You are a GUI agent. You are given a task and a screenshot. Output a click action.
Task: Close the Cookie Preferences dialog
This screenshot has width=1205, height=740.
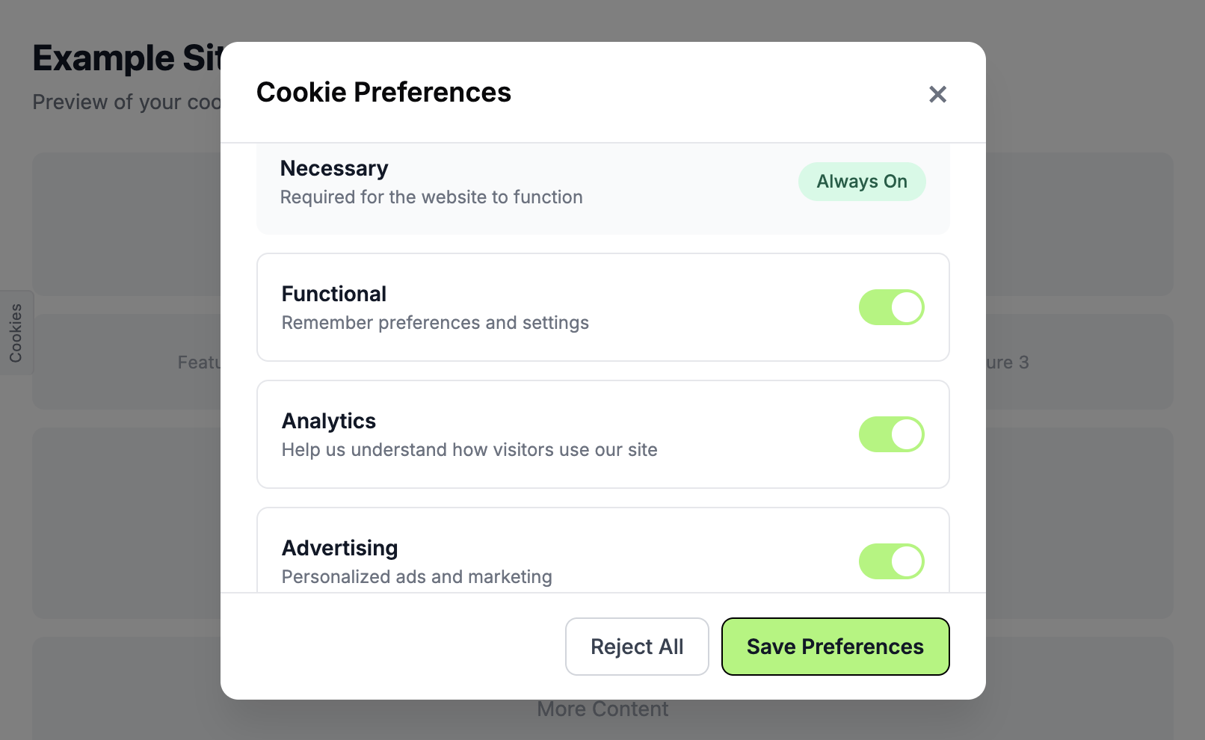pos(937,94)
